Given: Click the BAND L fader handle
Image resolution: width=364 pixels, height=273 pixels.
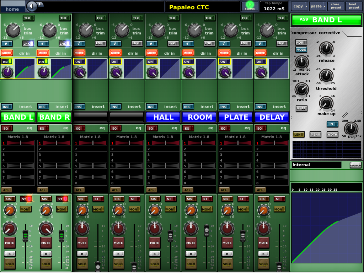Looking at the screenshot, I should (x=25, y=235).
